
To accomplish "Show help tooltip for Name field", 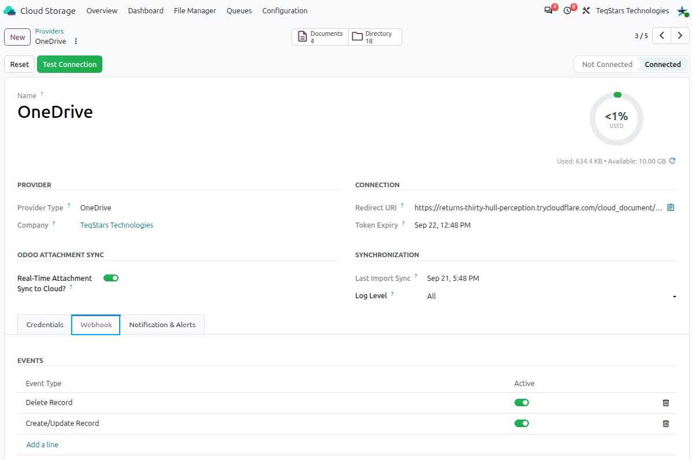I will click(x=42, y=94).
